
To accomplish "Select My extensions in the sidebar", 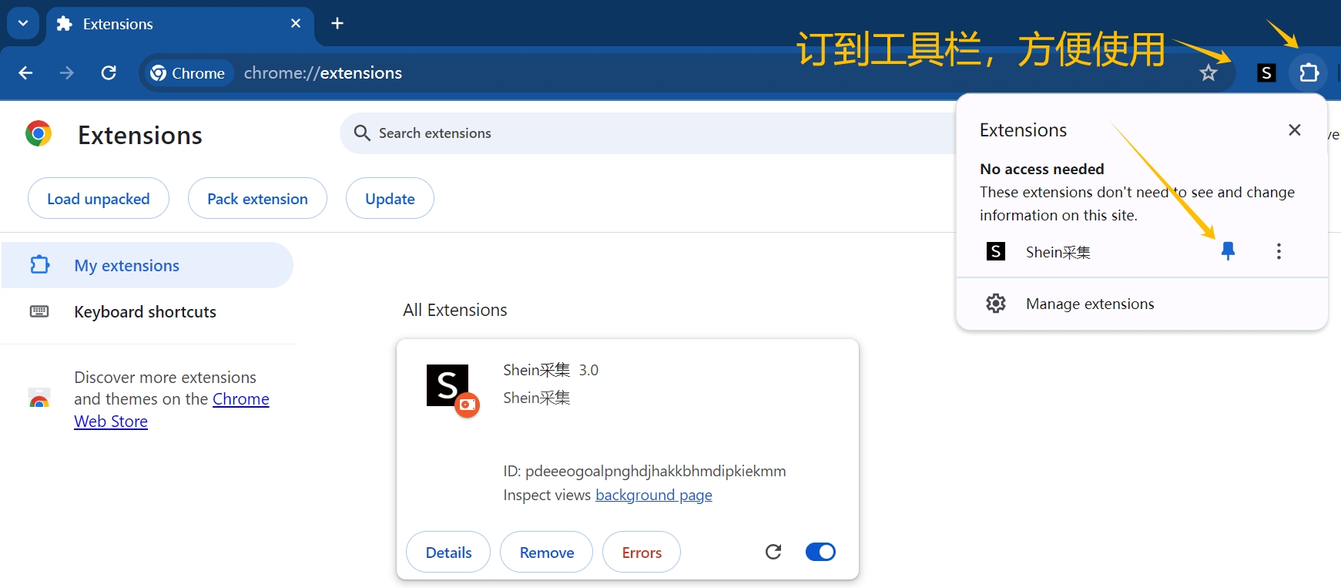I will (147, 265).
